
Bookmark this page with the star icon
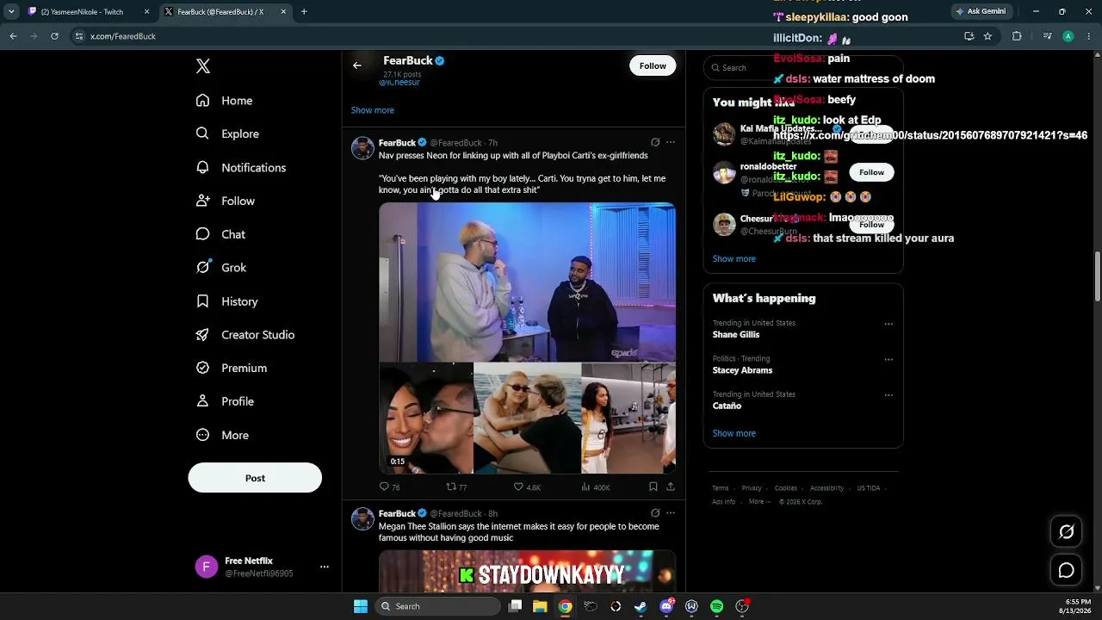[x=987, y=36]
